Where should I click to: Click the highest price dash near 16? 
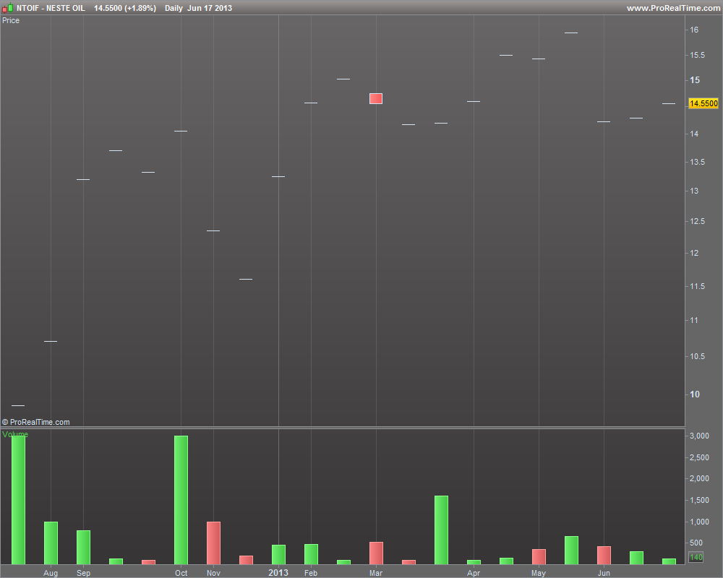571,33
